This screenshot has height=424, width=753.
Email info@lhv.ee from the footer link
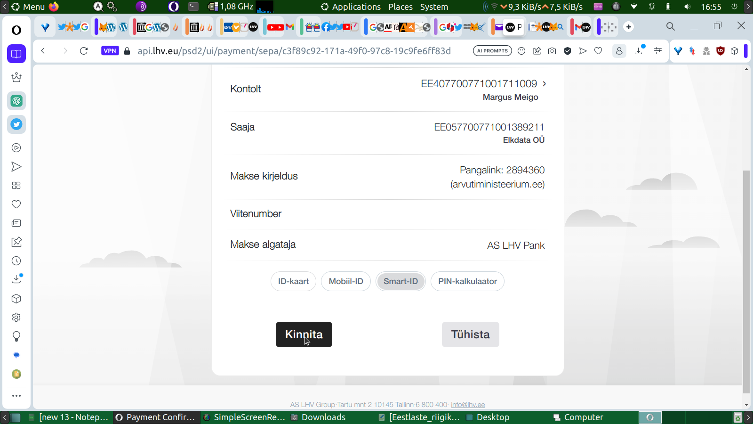[x=468, y=405]
